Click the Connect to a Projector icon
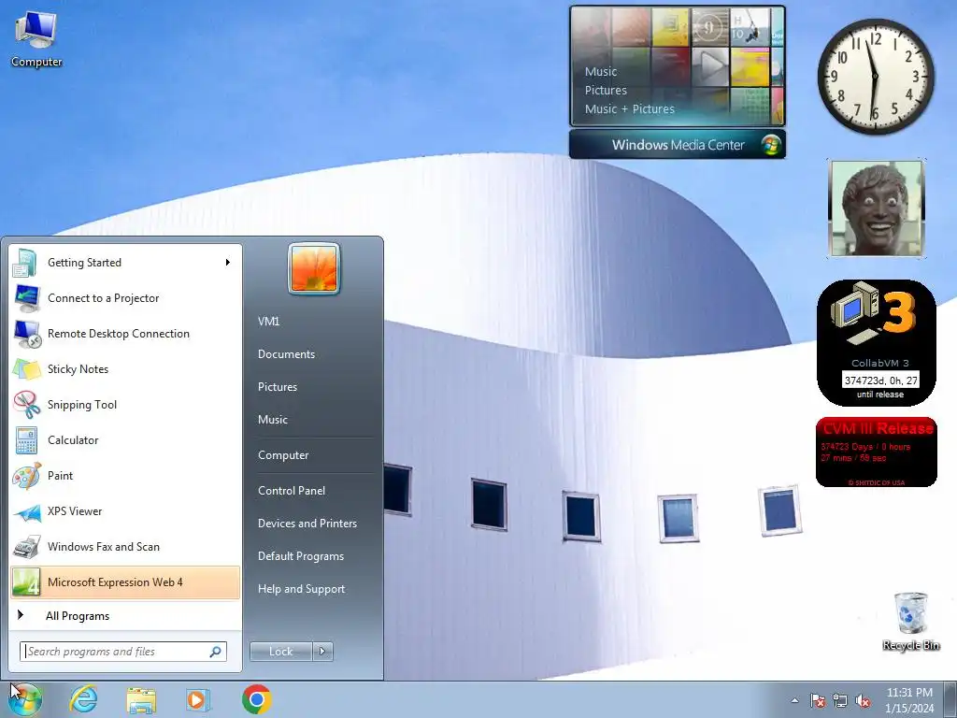The width and height of the screenshot is (957, 718). pos(27,298)
